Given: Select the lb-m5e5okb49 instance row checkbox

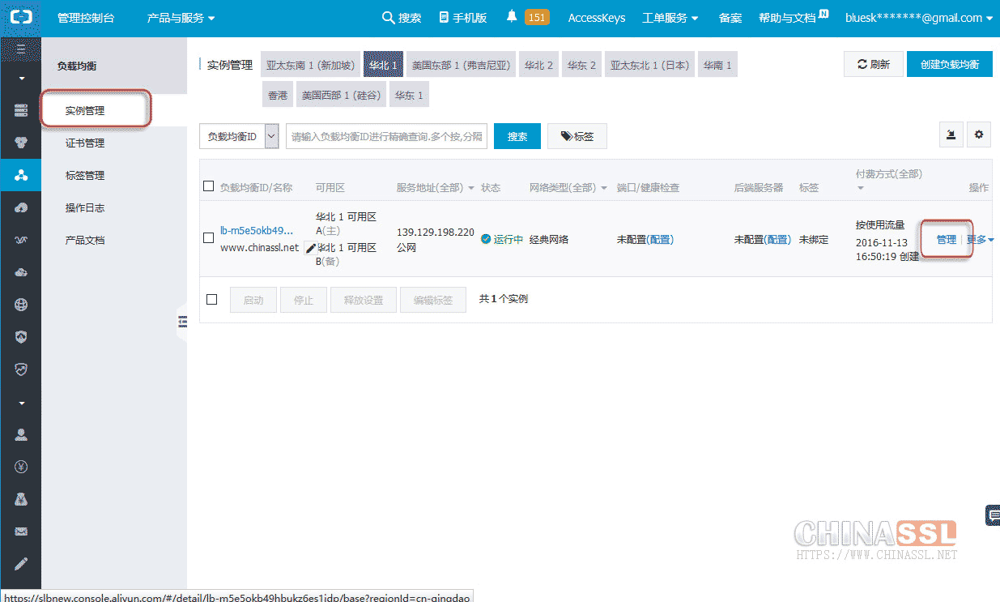Looking at the screenshot, I should 209,238.
